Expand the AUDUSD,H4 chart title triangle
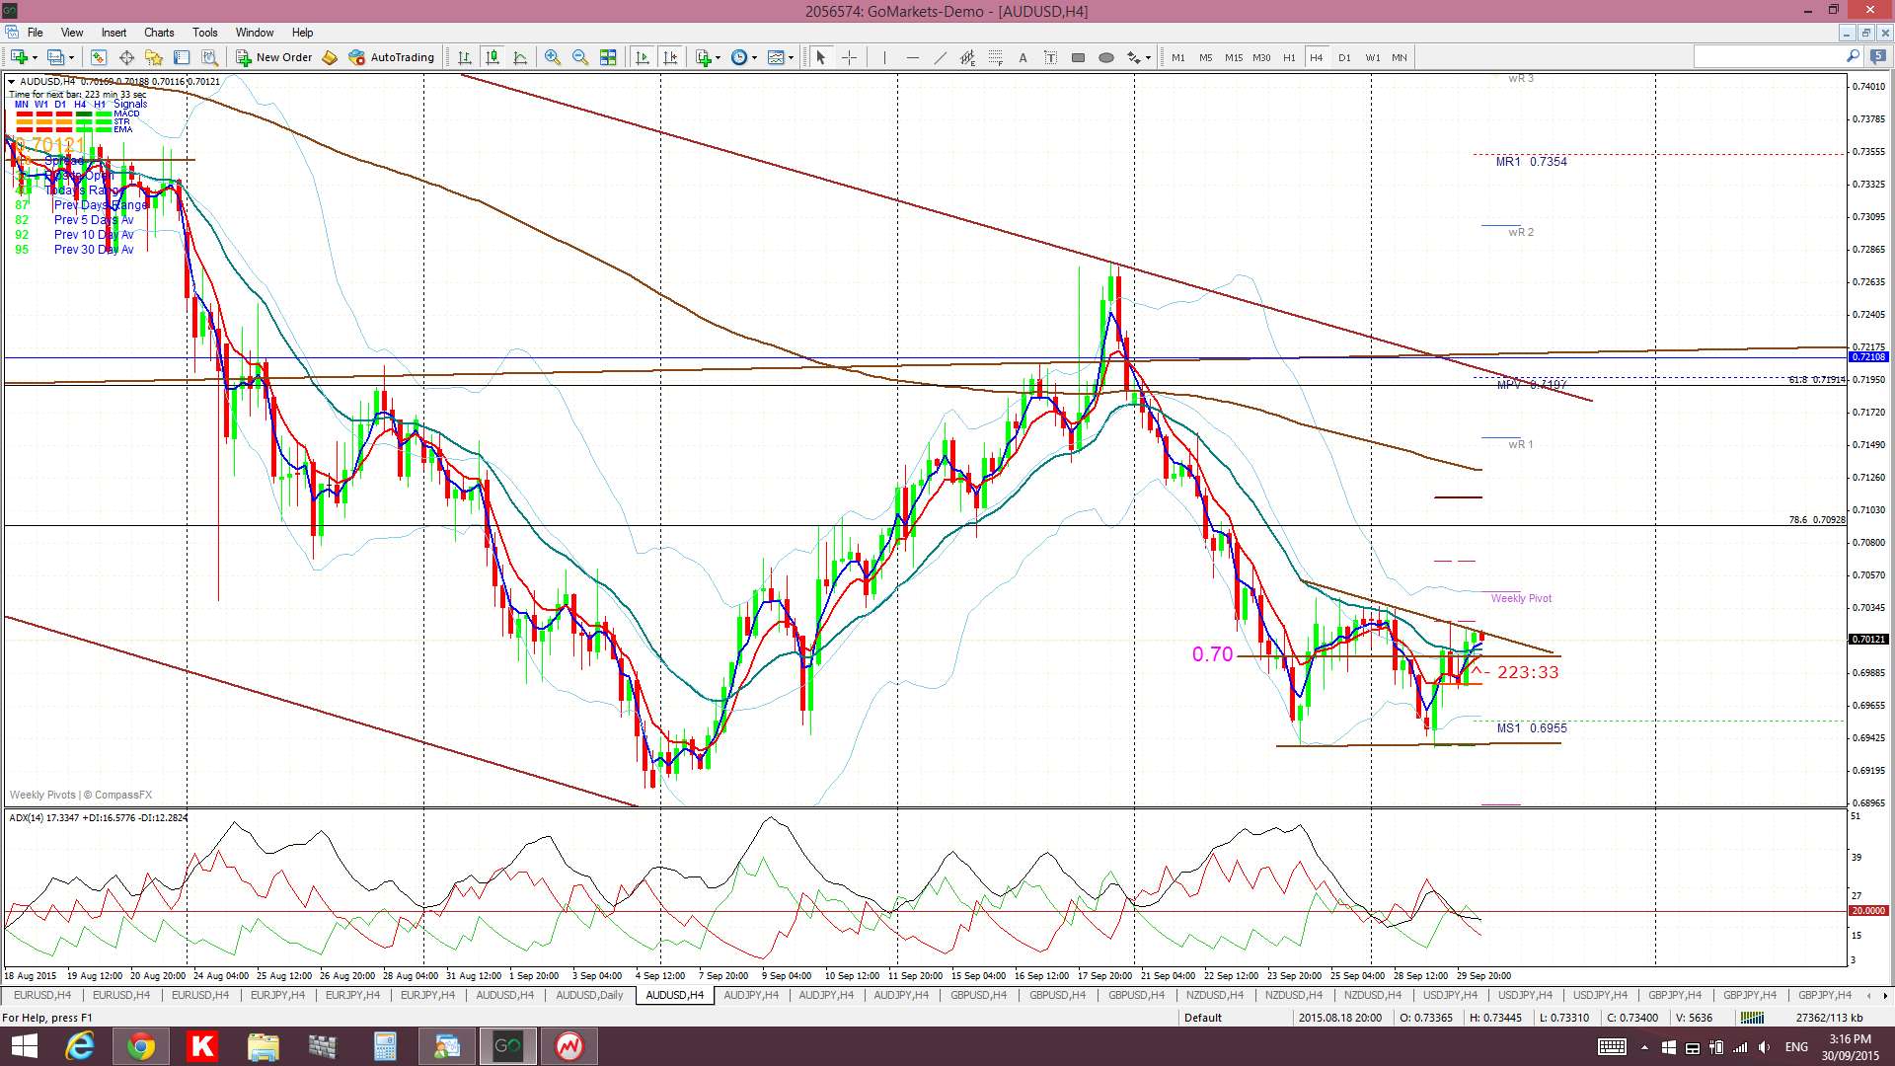The width and height of the screenshot is (1895, 1066). [12, 82]
